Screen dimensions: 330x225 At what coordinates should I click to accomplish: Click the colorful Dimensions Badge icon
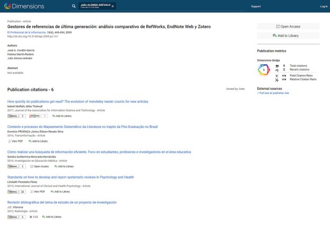[x=263, y=70]
